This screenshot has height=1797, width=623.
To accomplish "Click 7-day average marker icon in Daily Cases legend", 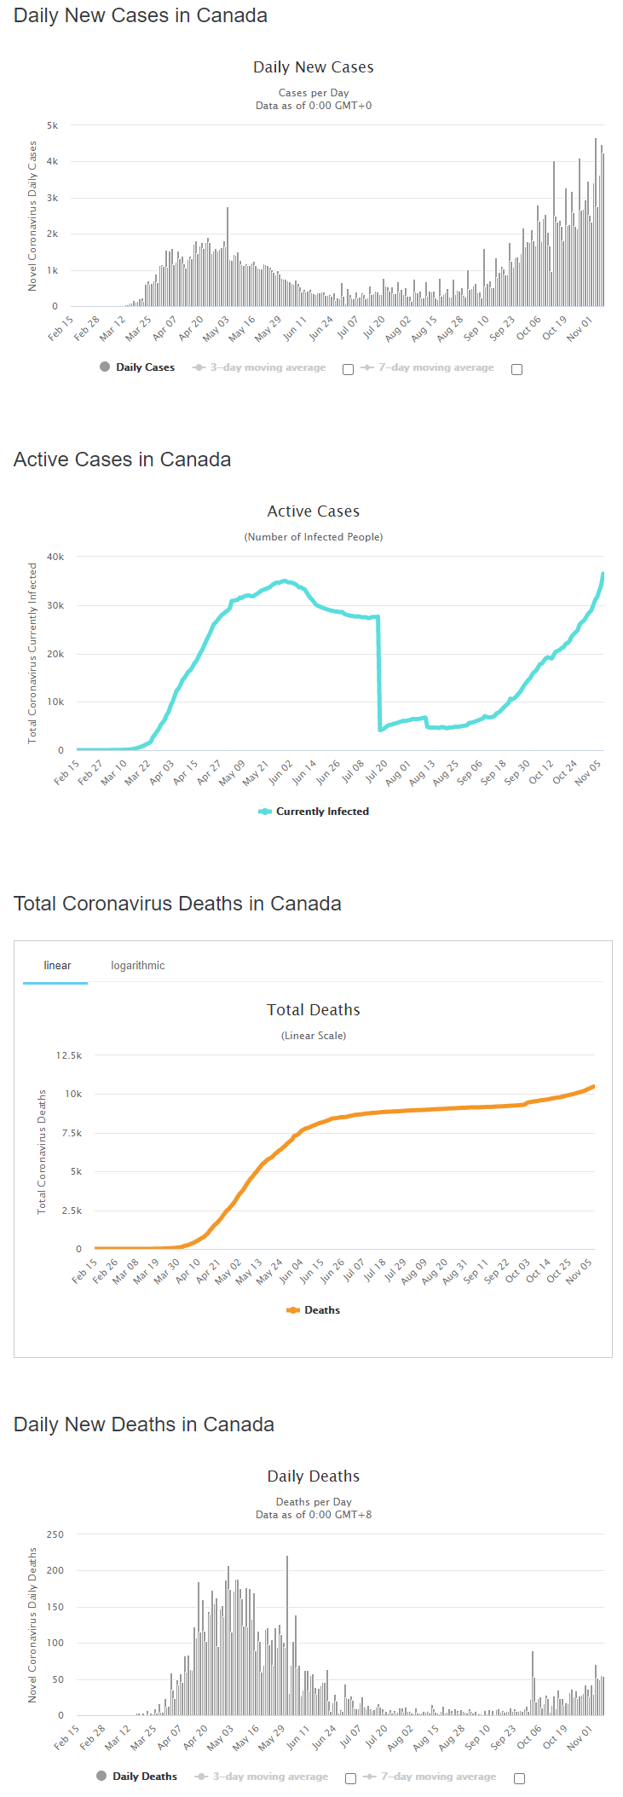I will pos(367,367).
